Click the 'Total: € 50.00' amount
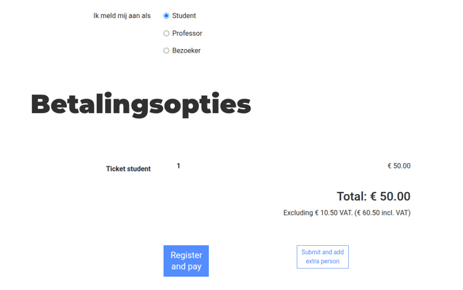The height and width of the screenshot is (290, 463). pos(373,197)
